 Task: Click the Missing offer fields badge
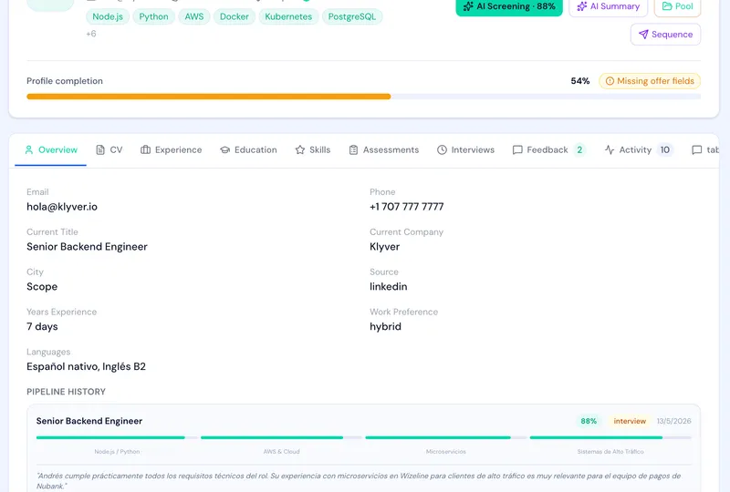[x=650, y=81]
